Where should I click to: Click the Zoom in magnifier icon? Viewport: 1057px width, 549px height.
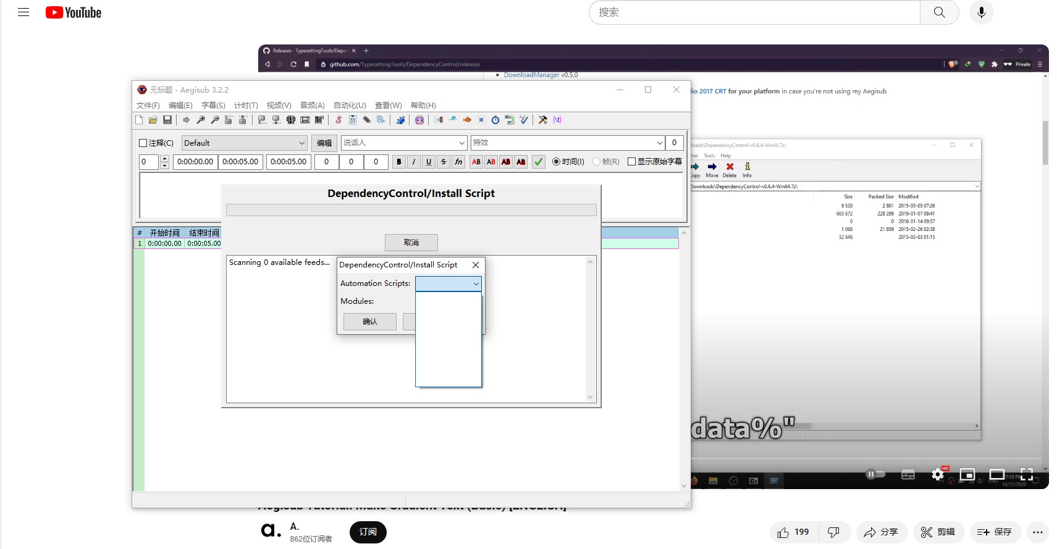(x=200, y=120)
